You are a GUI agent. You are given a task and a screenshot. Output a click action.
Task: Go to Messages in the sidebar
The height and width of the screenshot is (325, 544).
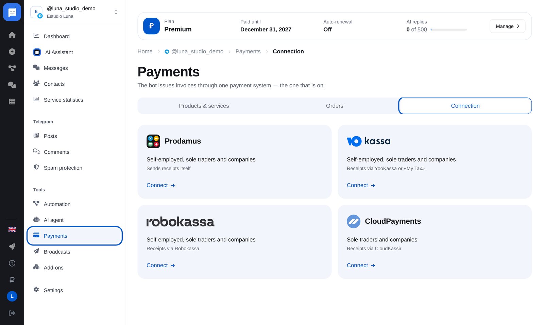click(x=74, y=68)
